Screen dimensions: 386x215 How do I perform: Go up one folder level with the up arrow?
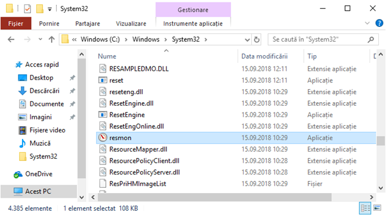pos(51,39)
